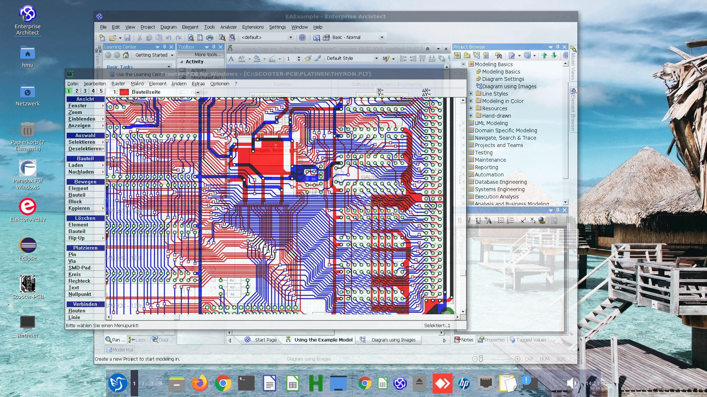Click the Cut scissors icon in Enterprise Architect

[140, 37]
